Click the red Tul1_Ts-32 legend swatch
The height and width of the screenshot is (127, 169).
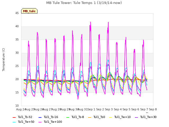[x=14, y=117]
